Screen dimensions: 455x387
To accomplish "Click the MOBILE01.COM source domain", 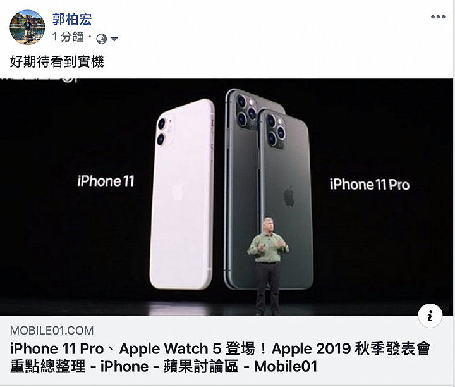I will [x=52, y=330].
